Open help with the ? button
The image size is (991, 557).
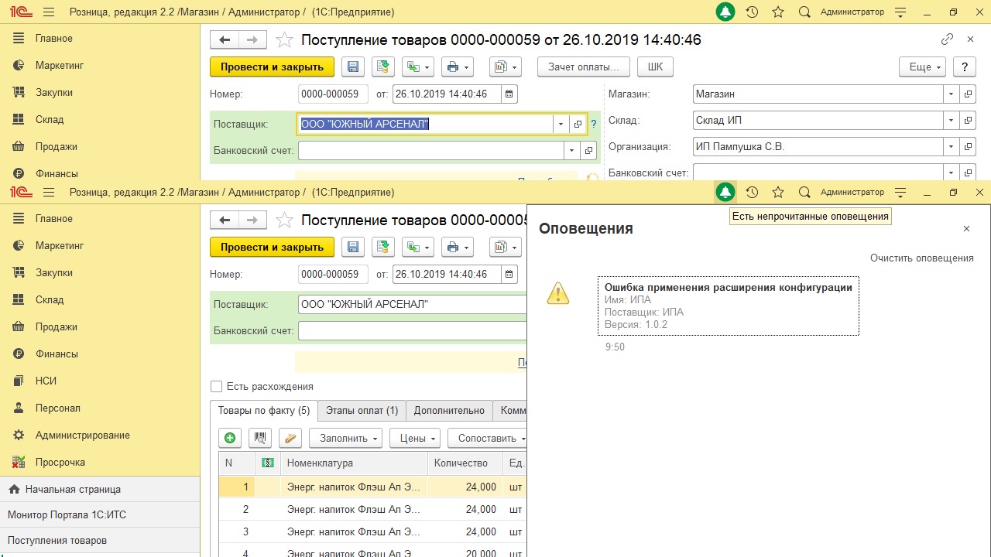[x=964, y=67]
